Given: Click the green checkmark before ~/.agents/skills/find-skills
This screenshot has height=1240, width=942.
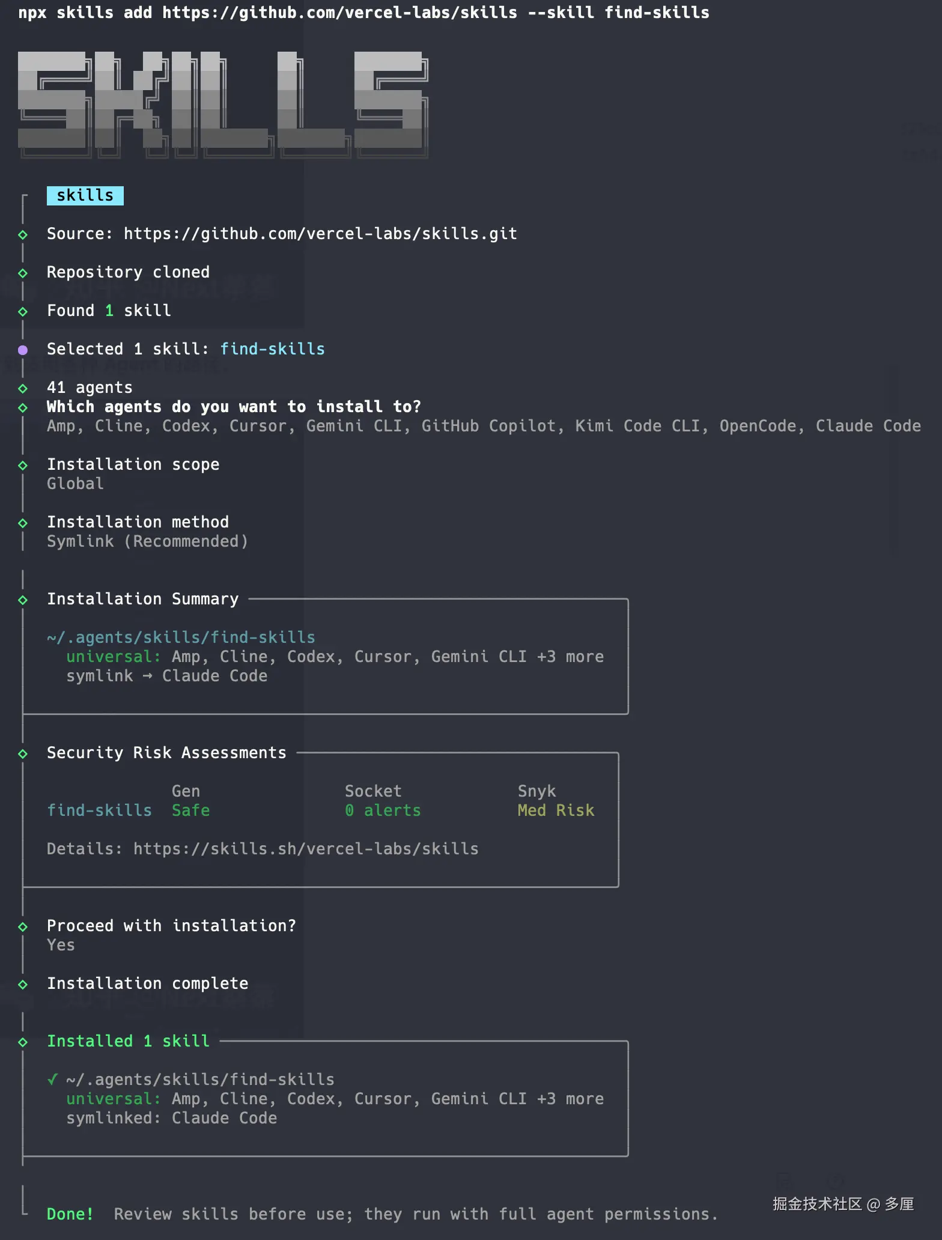Looking at the screenshot, I should [x=53, y=1080].
